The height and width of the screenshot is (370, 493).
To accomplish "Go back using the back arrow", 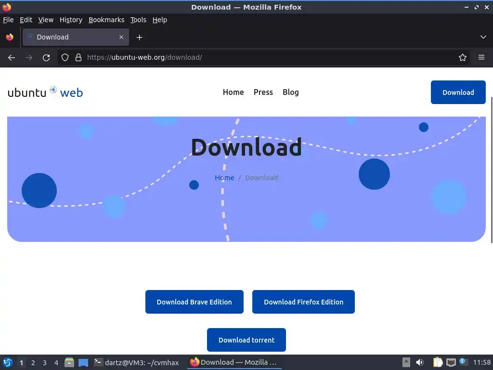I will pos(12,58).
